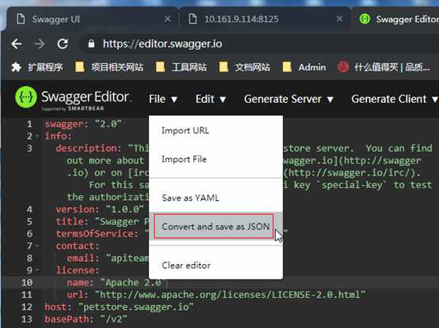Click the 什么值得买 red bookmark icon

(342, 67)
